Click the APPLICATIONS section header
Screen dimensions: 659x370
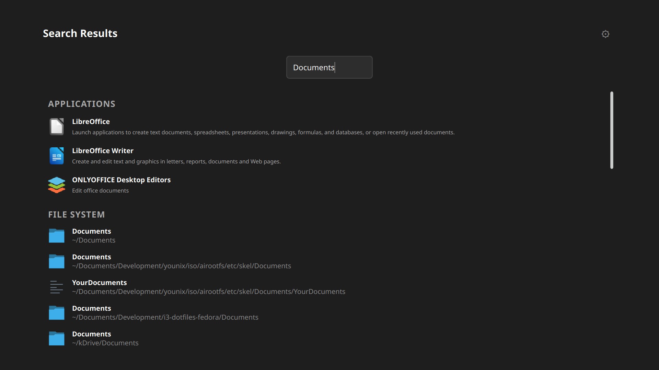click(x=82, y=104)
